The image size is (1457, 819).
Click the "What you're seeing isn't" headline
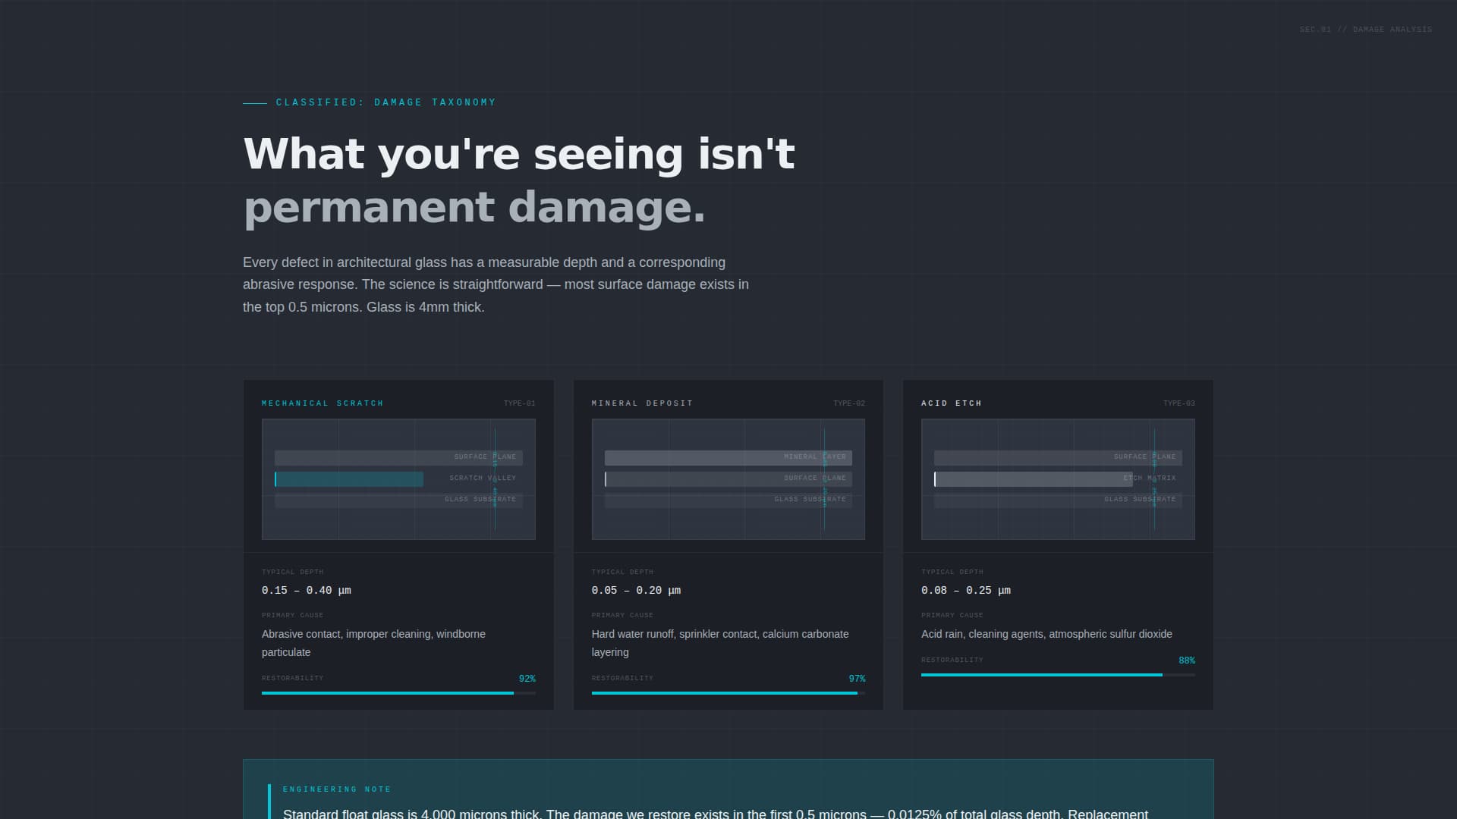pos(519,154)
